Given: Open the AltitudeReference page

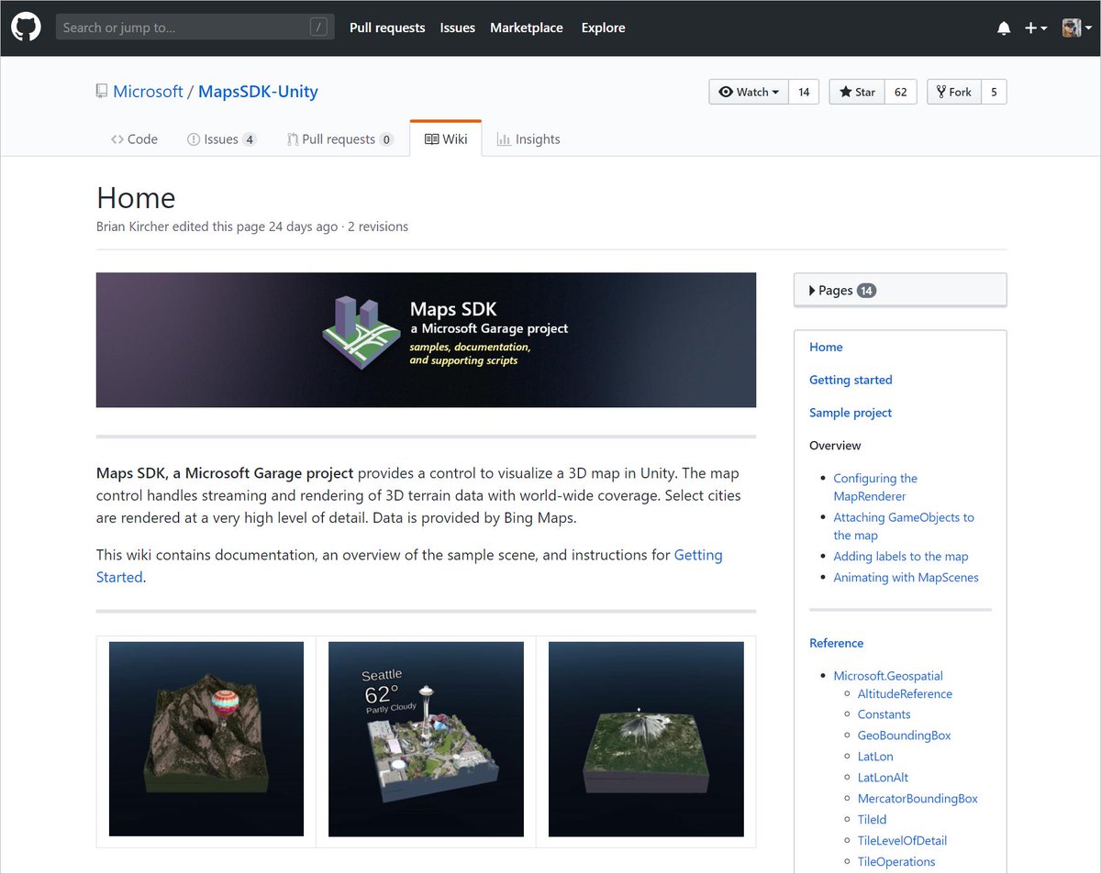Looking at the screenshot, I should pyautogui.click(x=905, y=694).
